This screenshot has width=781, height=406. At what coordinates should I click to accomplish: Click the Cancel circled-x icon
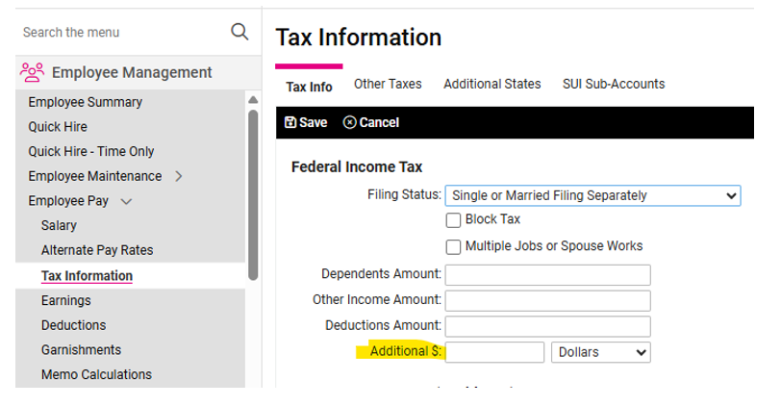coord(349,122)
